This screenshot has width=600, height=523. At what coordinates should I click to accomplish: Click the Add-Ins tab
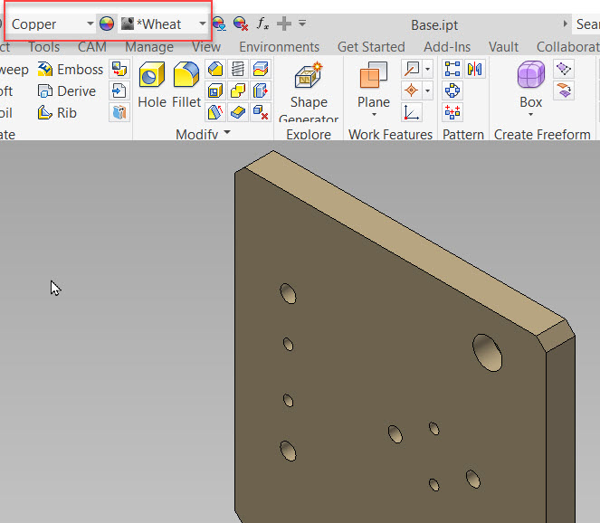click(449, 47)
